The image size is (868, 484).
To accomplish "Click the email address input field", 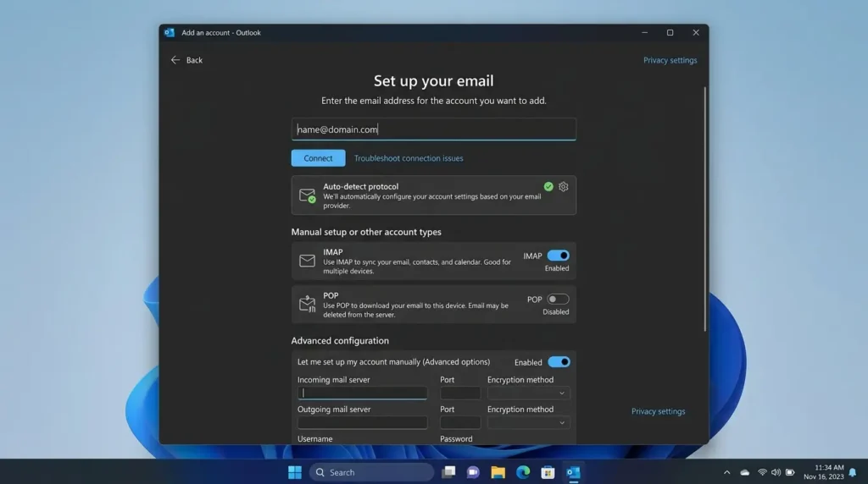I will (433, 129).
